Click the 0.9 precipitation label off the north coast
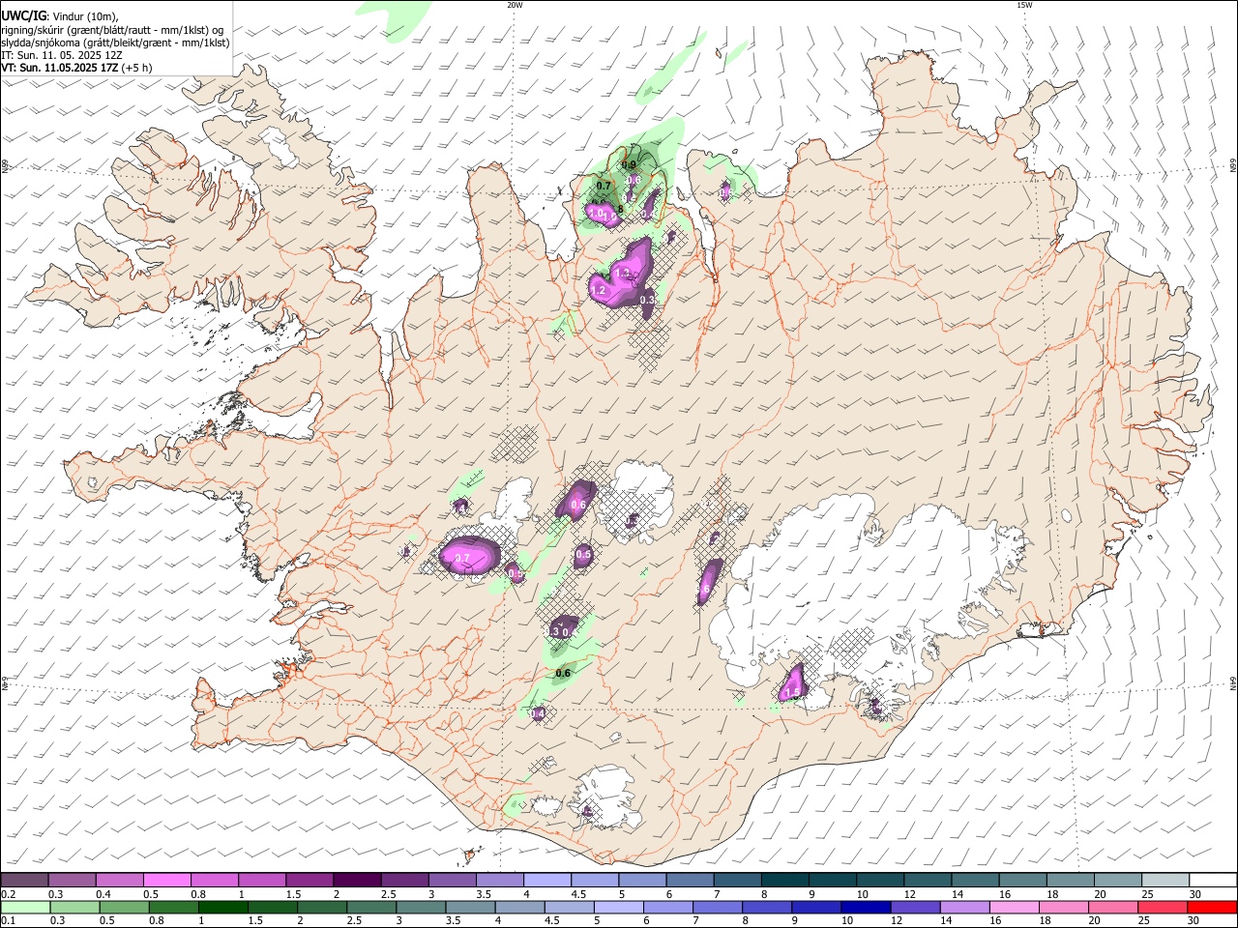Screen dimensions: 1238x928 coord(629,165)
